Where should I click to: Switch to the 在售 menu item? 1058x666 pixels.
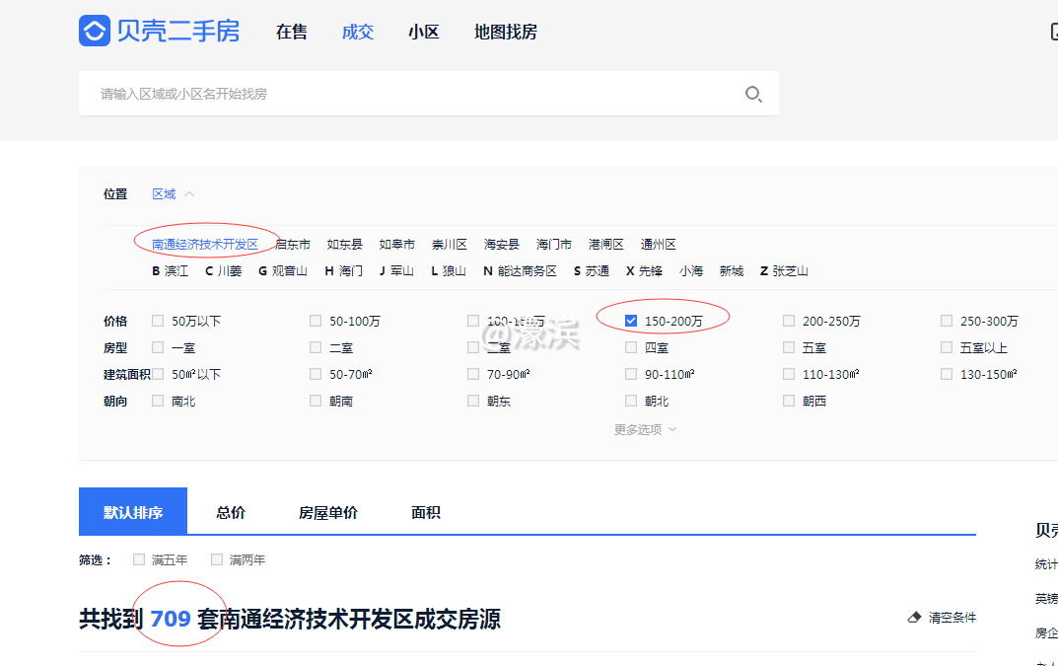(292, 32)
